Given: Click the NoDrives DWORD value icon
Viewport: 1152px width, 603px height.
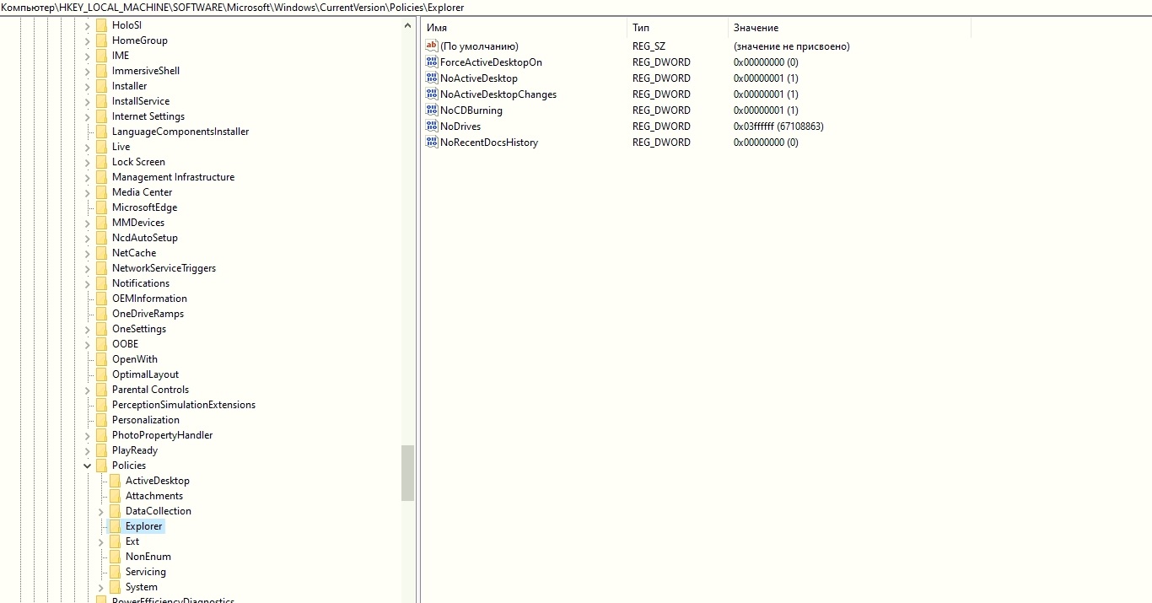Looking at the screenshot, I should 432,127.
